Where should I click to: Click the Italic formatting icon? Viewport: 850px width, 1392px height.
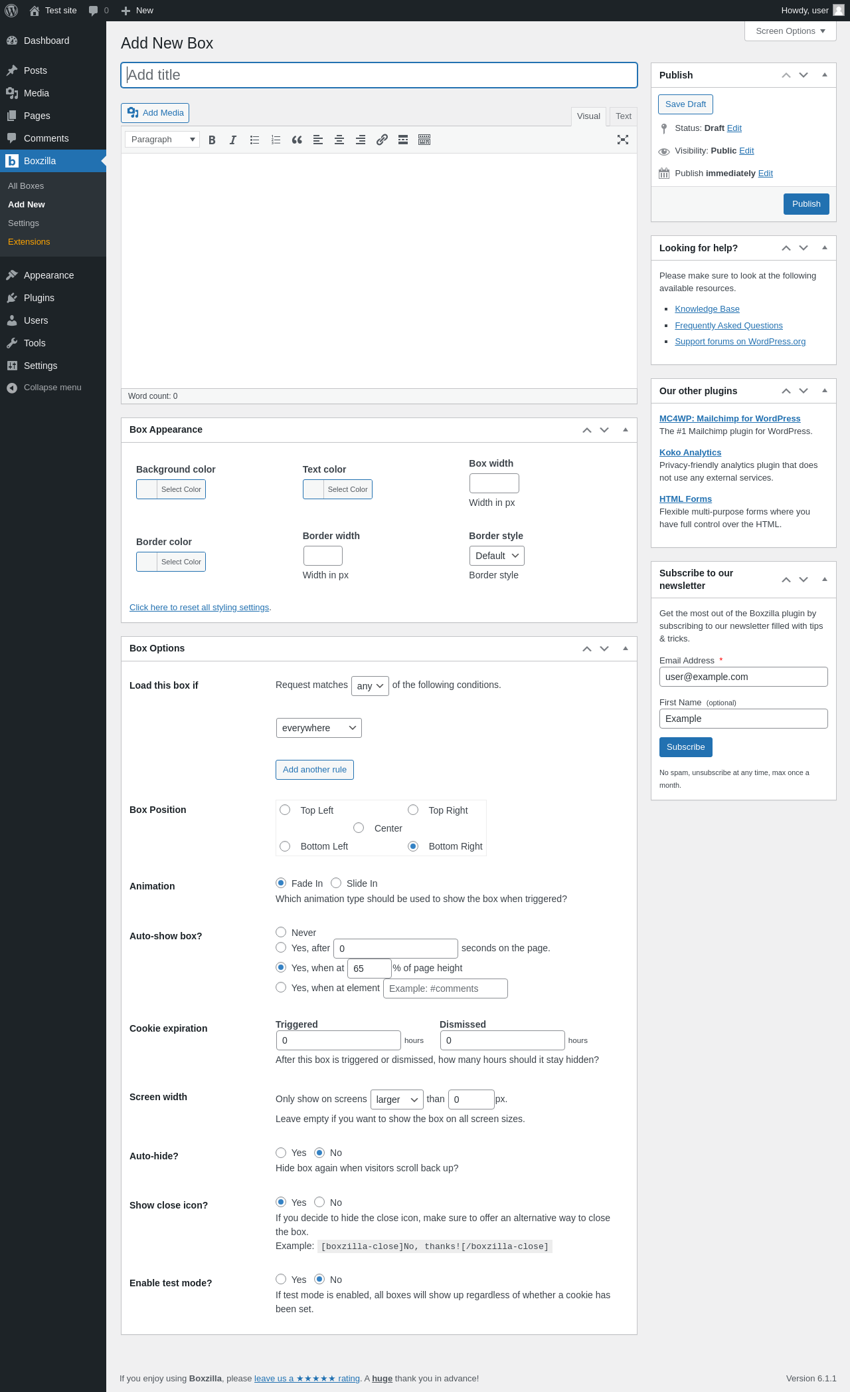click(233, 140)
